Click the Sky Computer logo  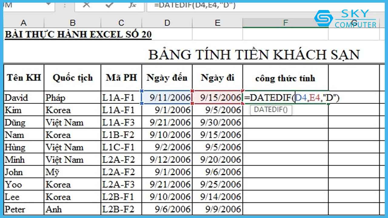click(346, 18)
